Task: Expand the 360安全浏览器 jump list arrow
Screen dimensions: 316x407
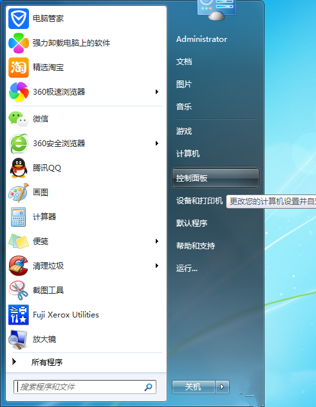Action: (x=156, y=143)
